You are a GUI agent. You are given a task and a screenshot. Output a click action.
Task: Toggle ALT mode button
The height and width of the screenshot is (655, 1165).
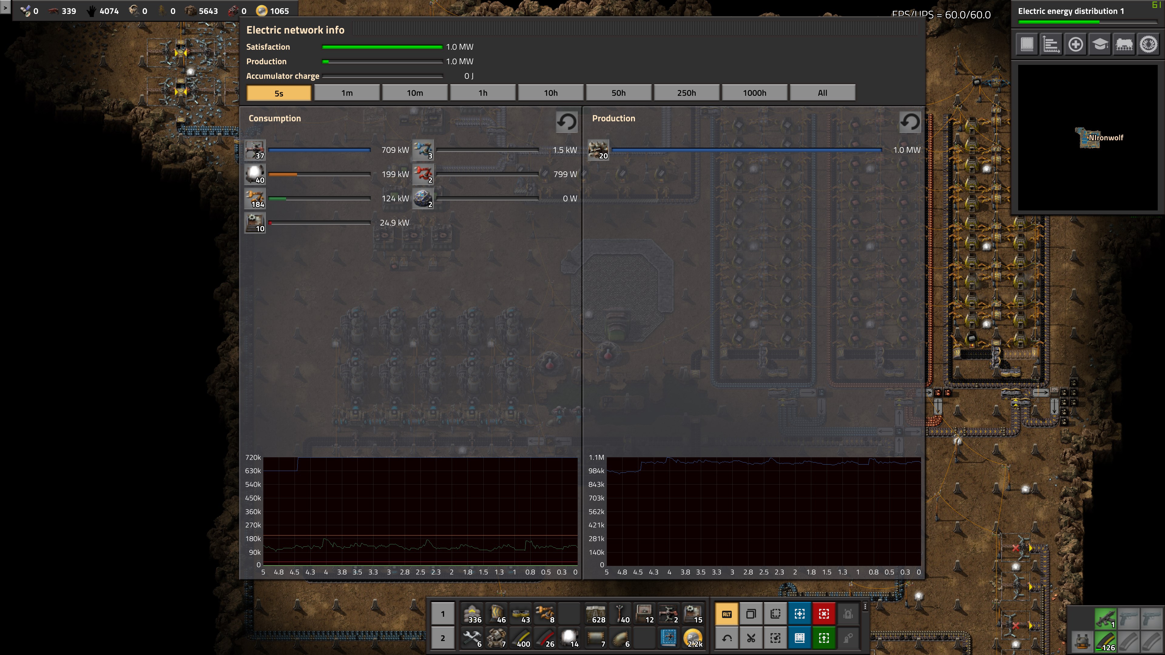727,614
